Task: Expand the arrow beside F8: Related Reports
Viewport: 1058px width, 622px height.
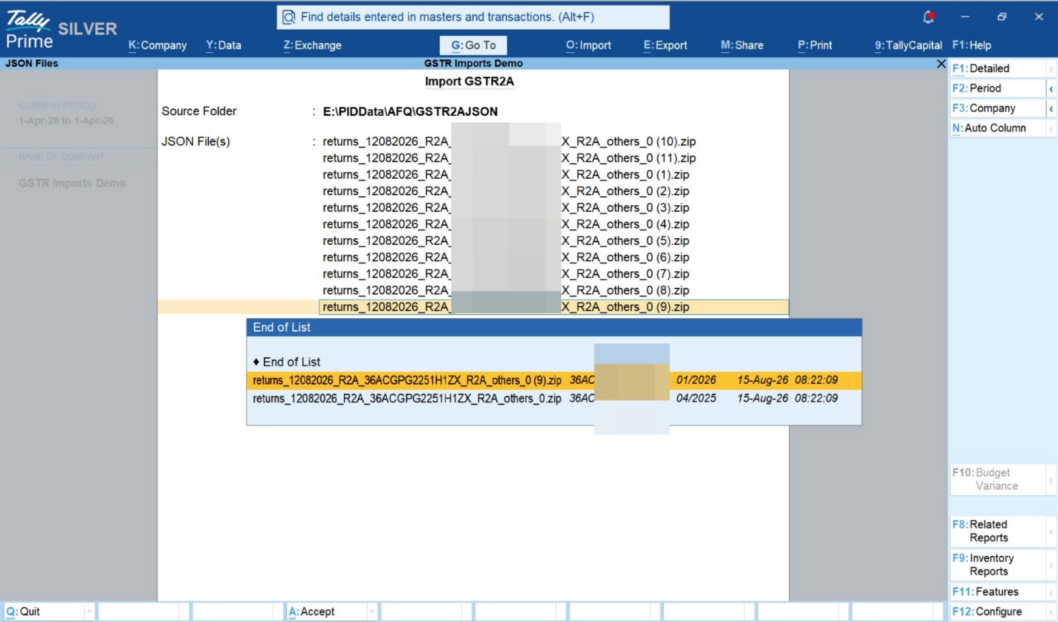Action: click(x=1051, y=531)
